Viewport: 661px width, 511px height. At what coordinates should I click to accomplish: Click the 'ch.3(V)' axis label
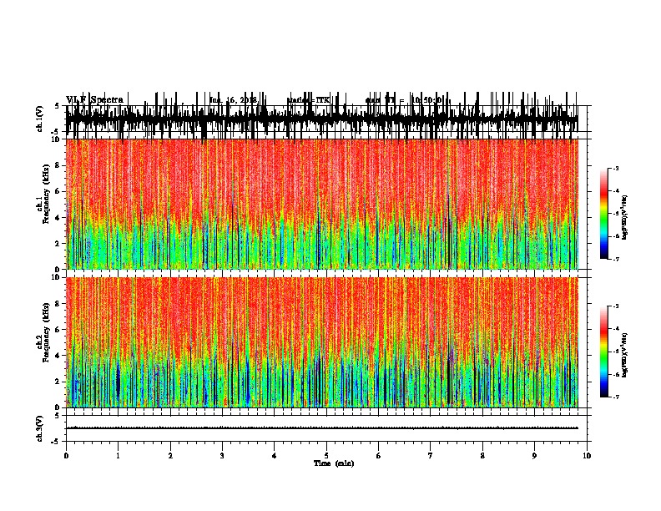39,428
